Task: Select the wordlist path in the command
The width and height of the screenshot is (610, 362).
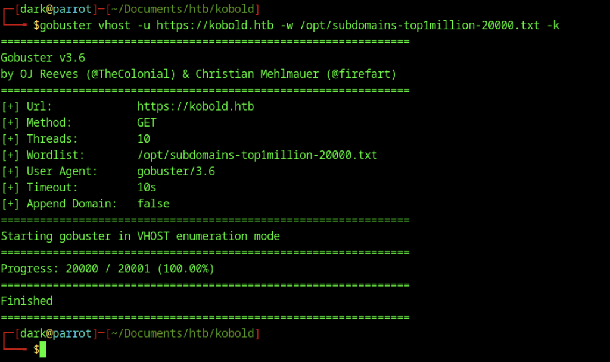Action: point(420,25)
